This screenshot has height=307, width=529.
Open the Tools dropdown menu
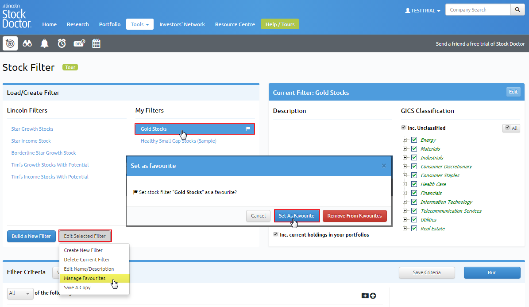[140, 24]
